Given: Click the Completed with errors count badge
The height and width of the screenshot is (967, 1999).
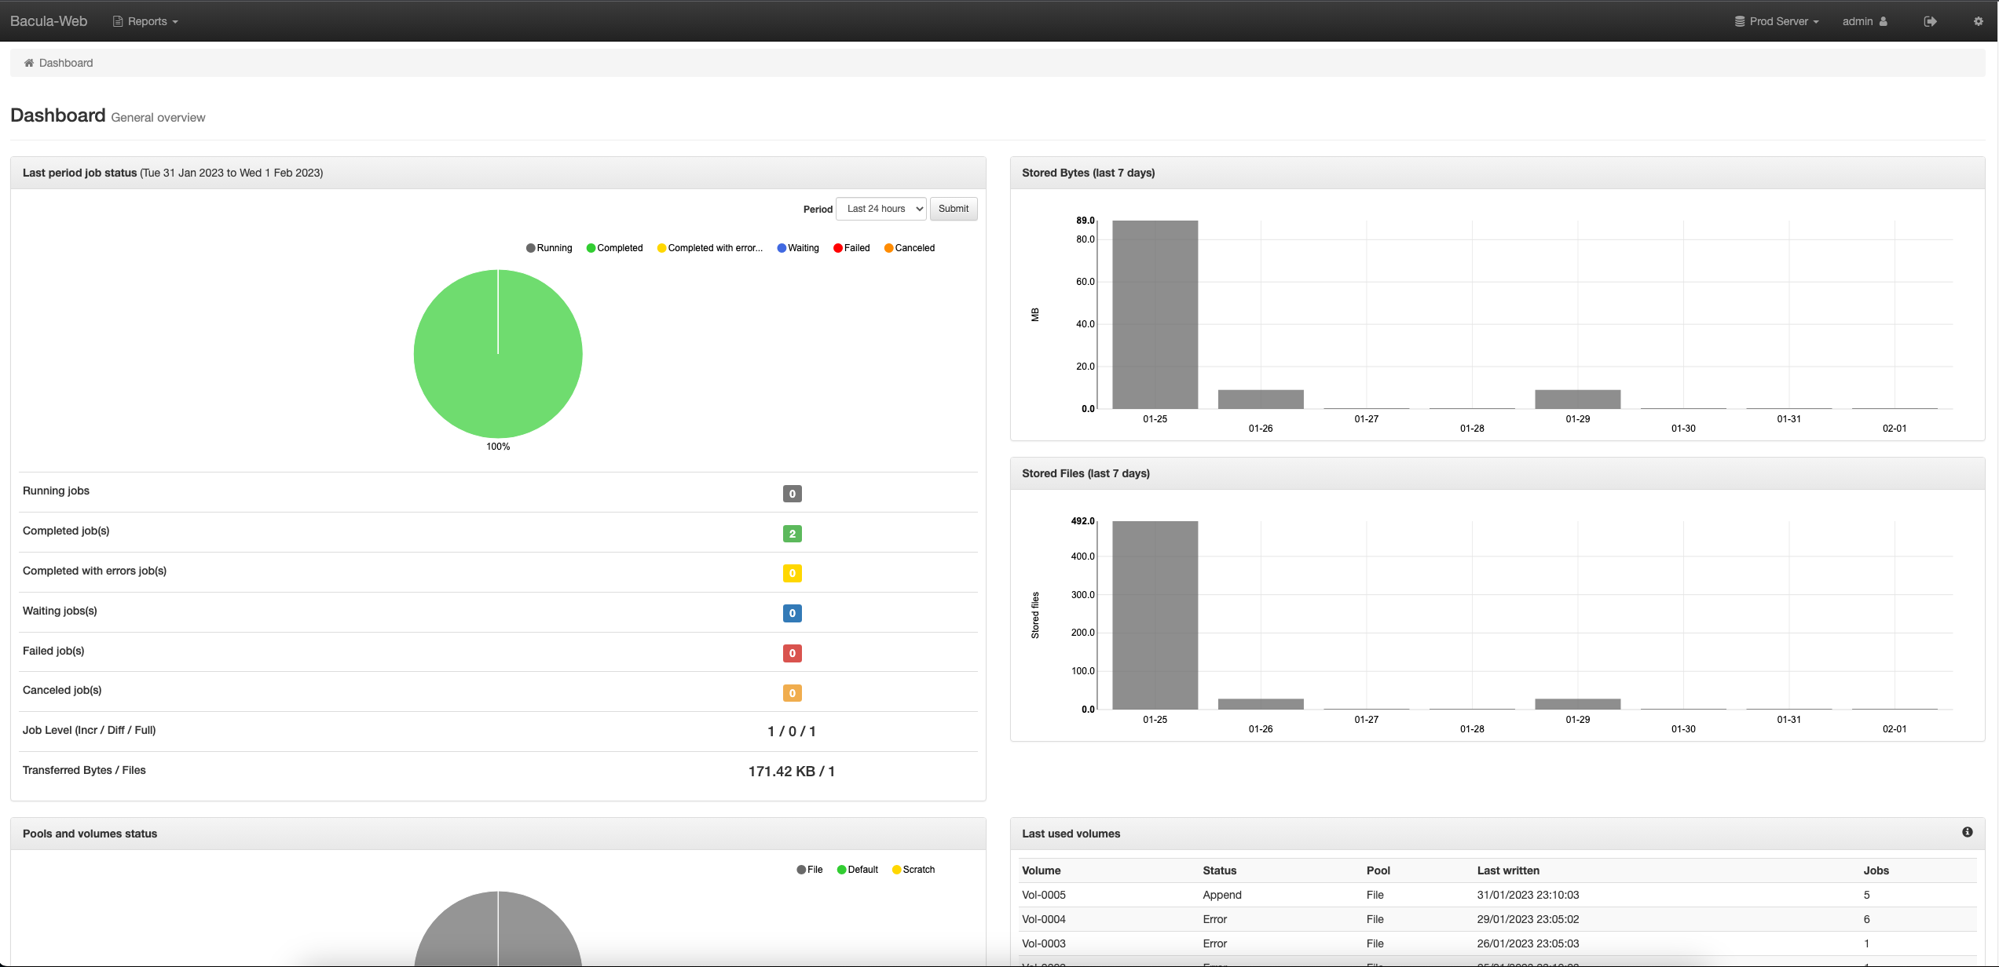Looking at the screenshot, I should tap(793, 573).
